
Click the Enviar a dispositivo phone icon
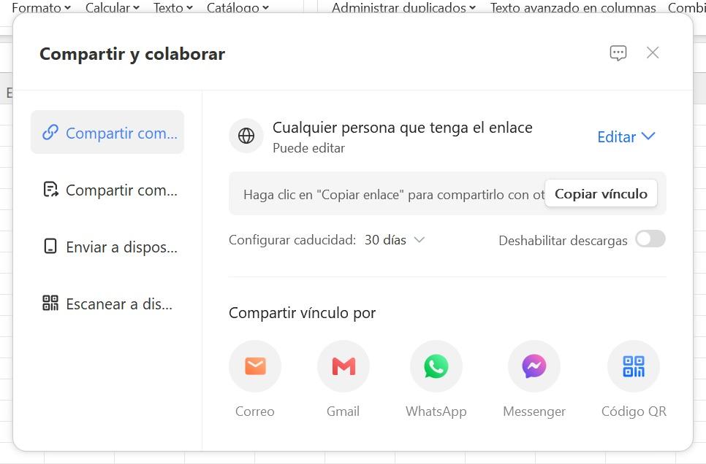pos(50,247)
